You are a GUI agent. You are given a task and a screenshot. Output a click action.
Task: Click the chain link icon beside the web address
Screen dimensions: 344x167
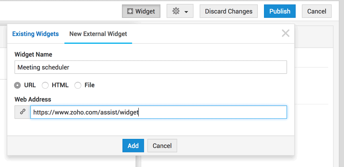point(23,112)
